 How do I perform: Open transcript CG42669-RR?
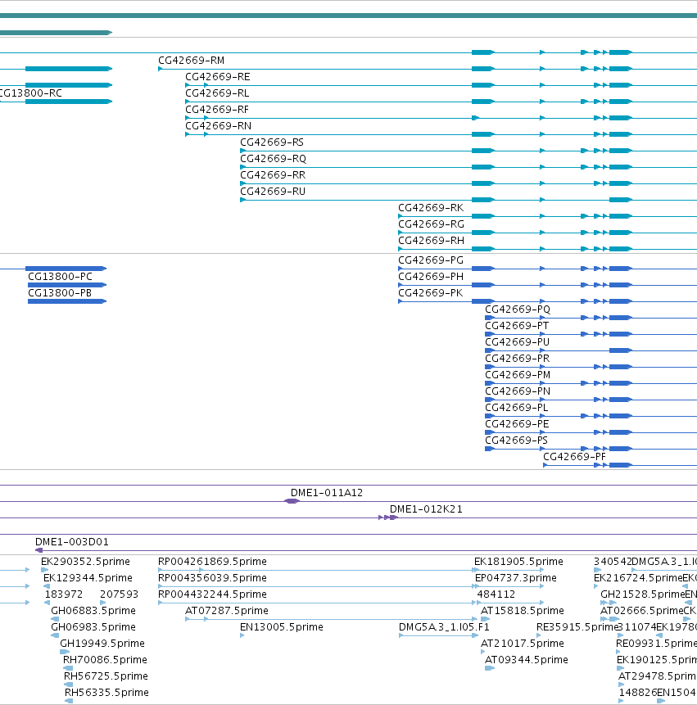click(273, 175)
